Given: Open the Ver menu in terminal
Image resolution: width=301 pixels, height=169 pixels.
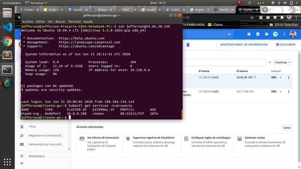Looking at the screenshot, I should [50, 22].
